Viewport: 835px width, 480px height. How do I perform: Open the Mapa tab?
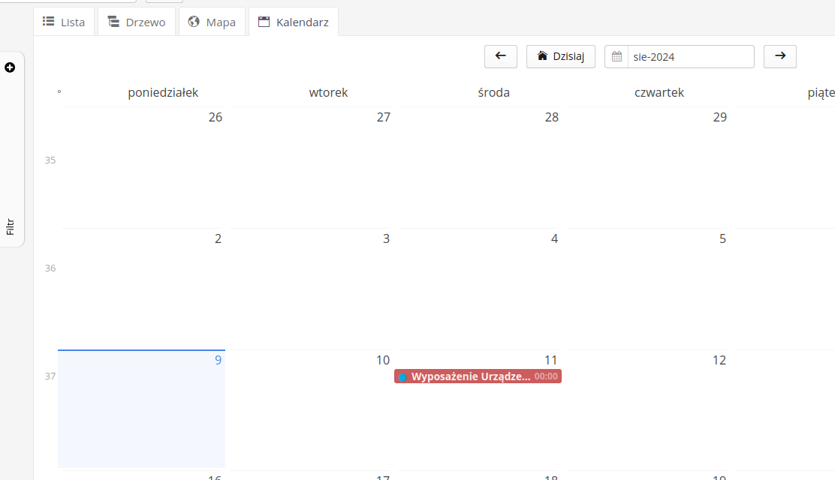coord(212,22)
